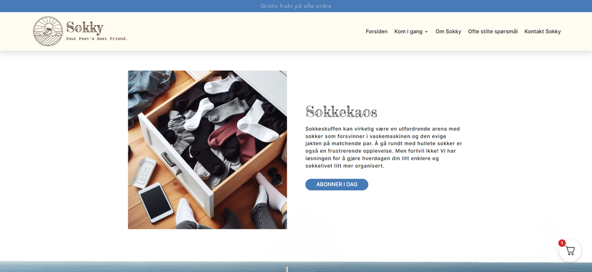
Task: Open the floating shopping cart icon
Action: click(570, 250)
